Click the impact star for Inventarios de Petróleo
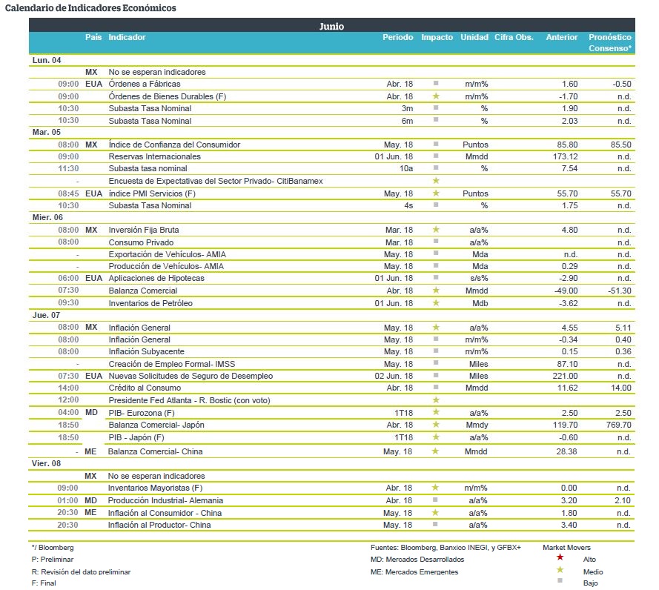This screenshot has width=659, height=590. coord(436,302)
